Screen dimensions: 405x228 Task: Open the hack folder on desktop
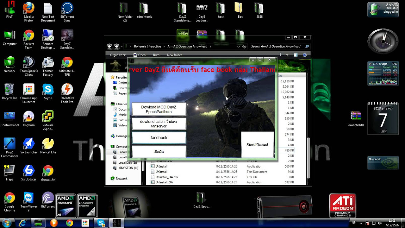(x=221, y=10)
